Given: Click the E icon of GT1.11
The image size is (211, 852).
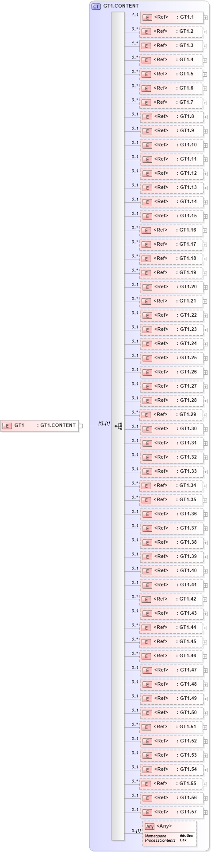Looking at the screenshot, I should (147, 159).
